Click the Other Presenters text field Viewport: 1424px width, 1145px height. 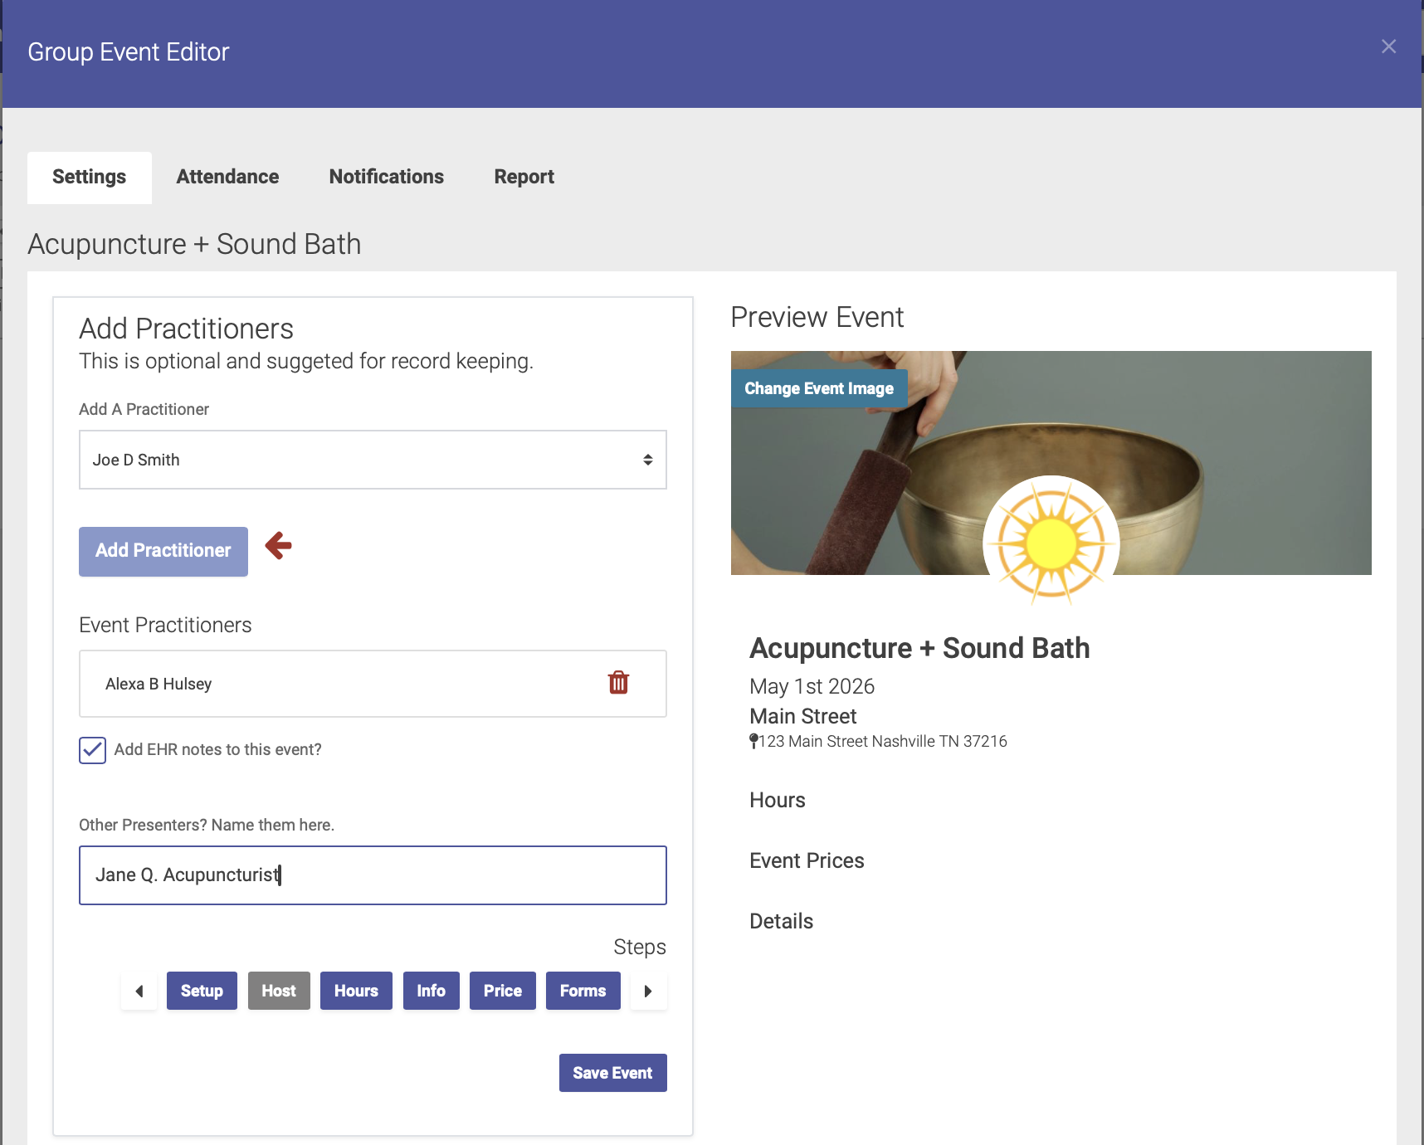tap(373, 875)
